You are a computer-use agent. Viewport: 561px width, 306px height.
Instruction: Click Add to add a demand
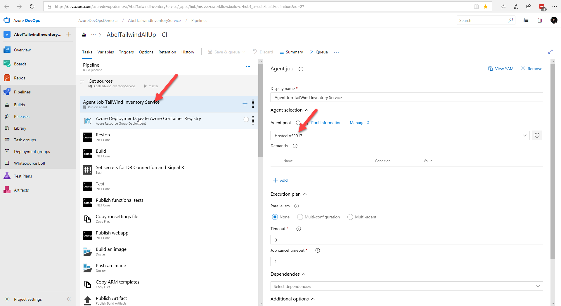[x=280, y=180]
